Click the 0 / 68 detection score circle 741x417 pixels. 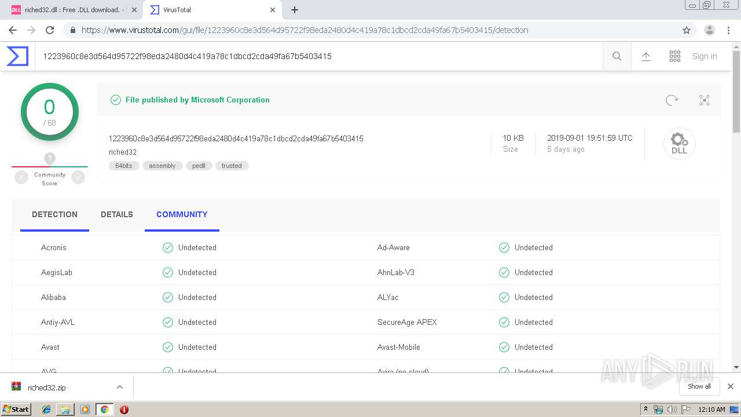click(x=50, y=112)
